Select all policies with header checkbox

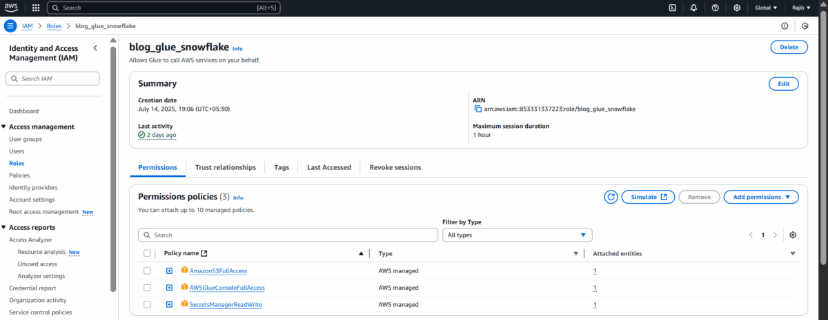pos(147,253)
